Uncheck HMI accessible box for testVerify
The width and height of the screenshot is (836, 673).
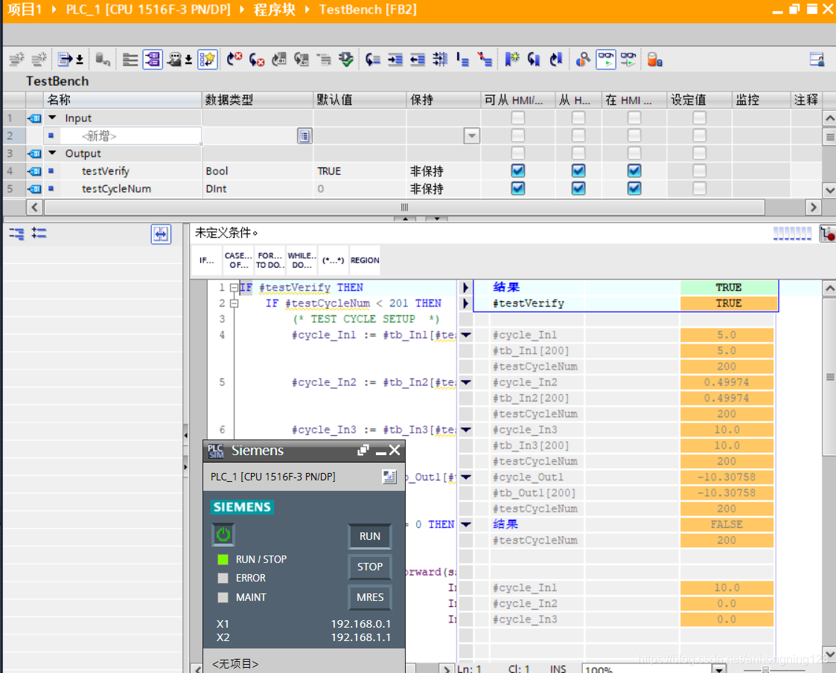tap(517, 171)
